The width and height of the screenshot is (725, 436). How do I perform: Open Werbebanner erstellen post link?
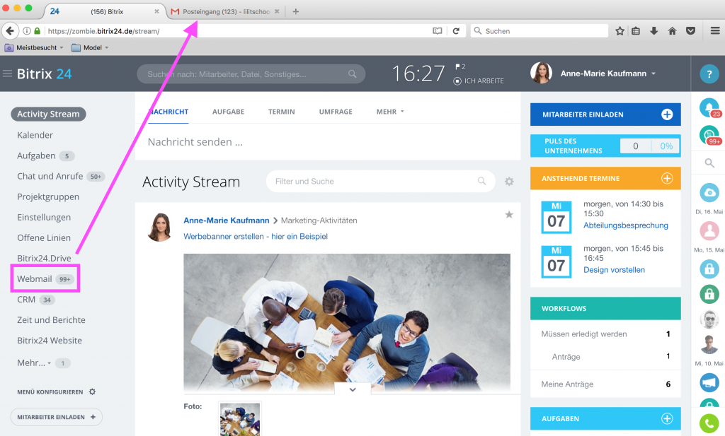click(256, 236)
